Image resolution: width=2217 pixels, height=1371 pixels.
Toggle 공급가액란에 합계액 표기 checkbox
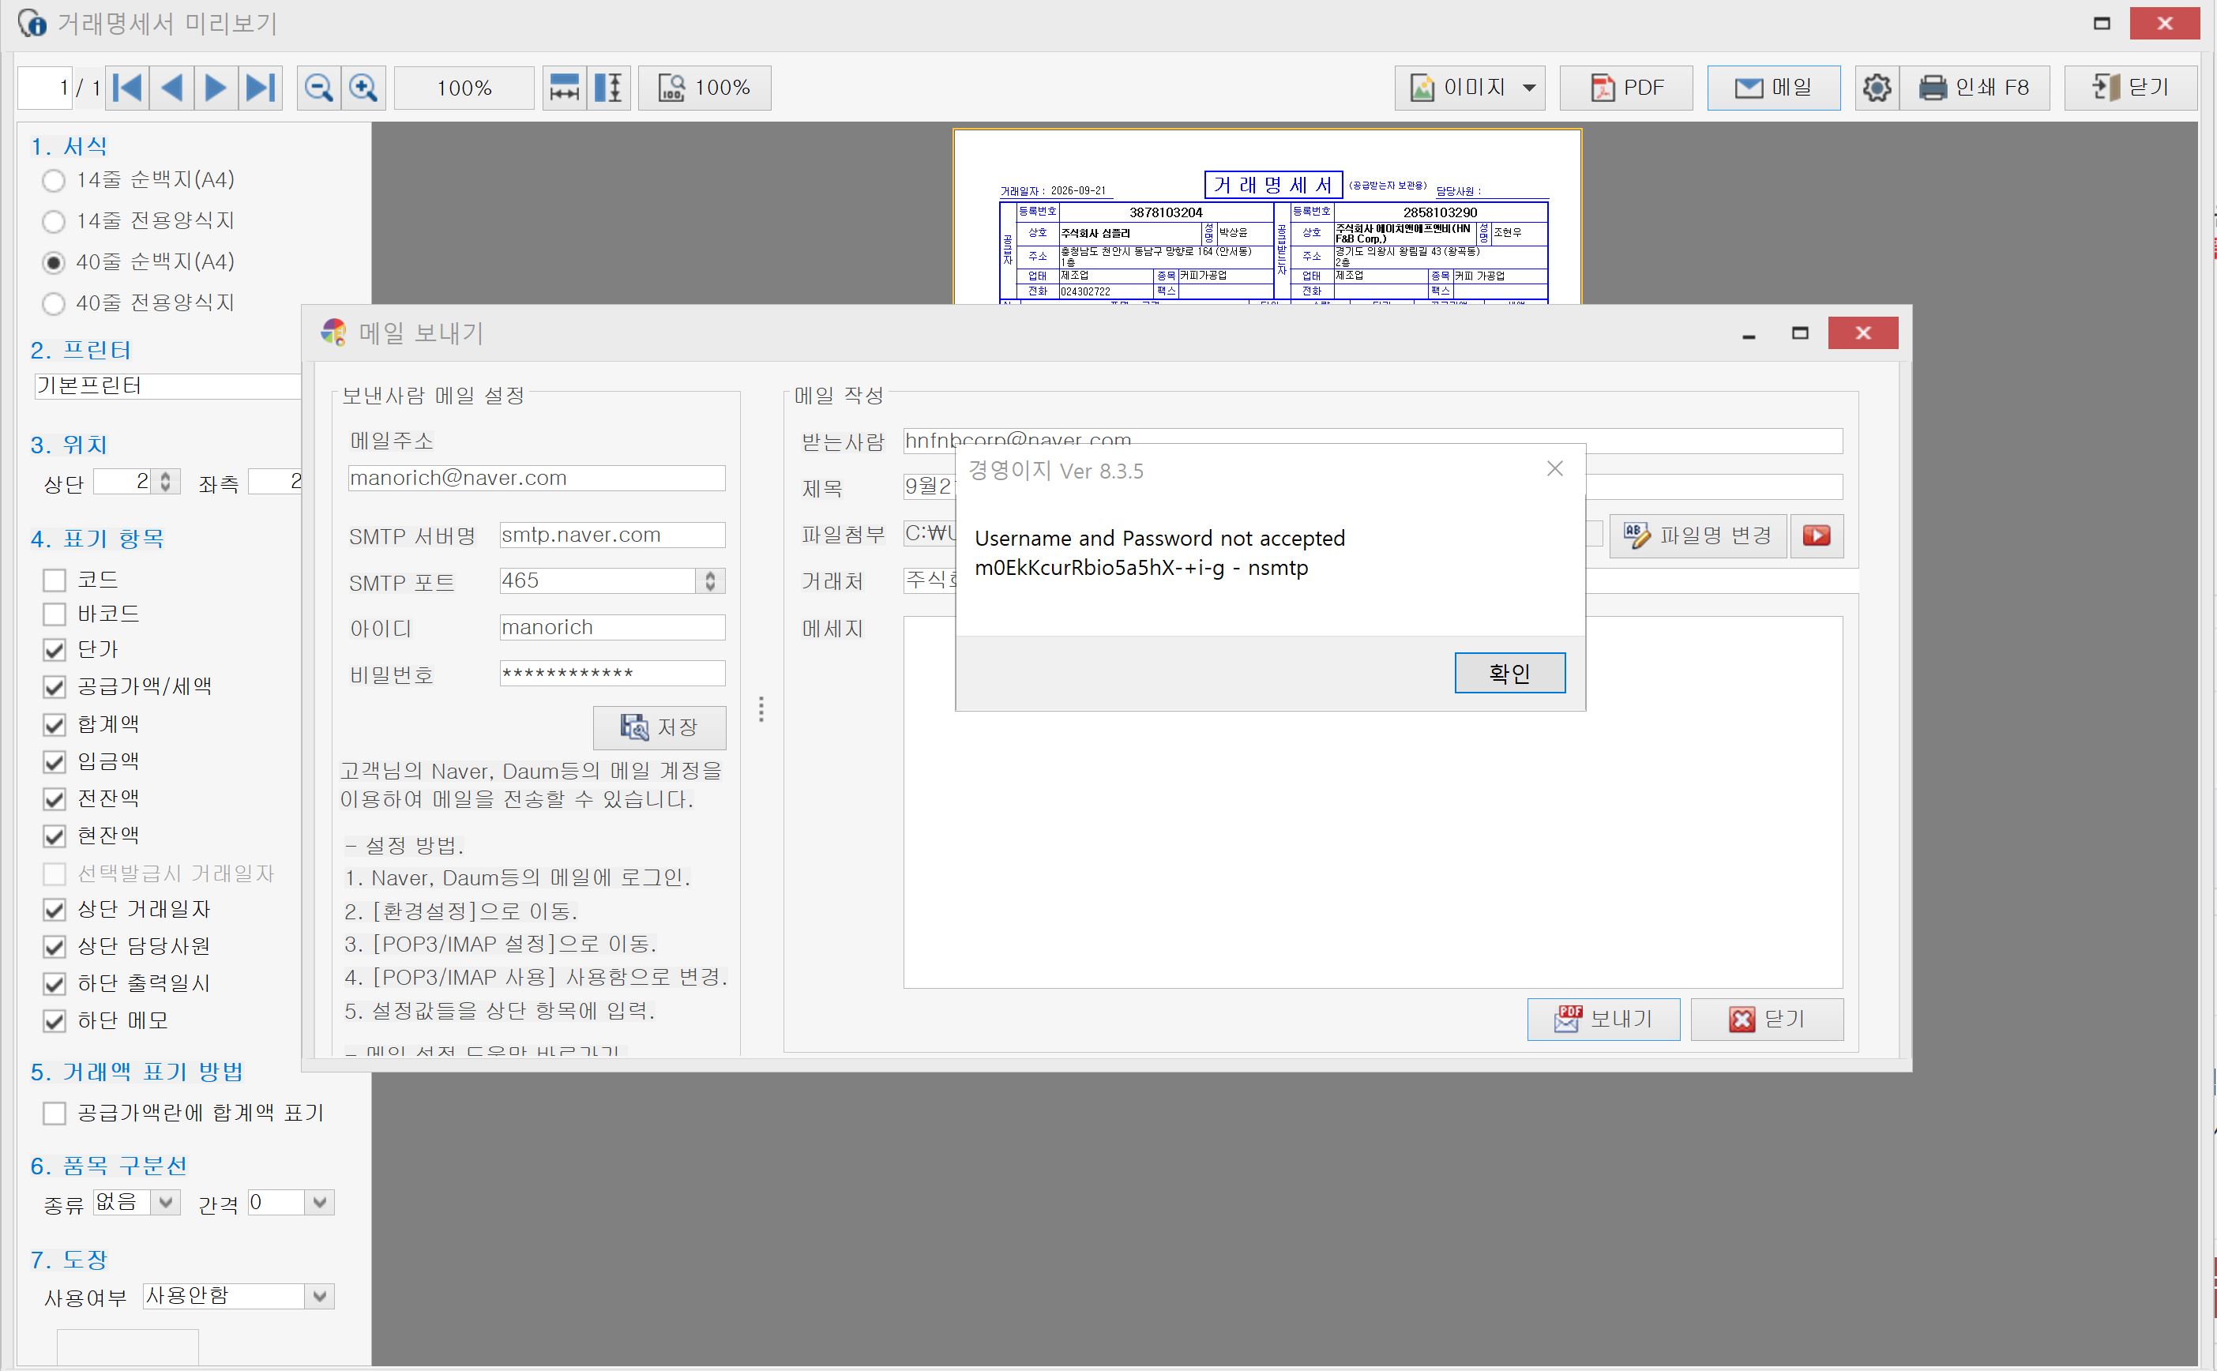click(54, 1113)
